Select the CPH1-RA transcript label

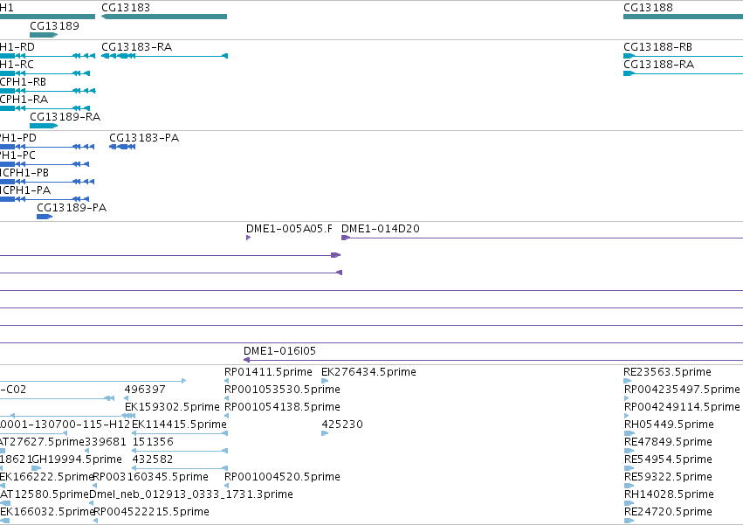[24, 100]
